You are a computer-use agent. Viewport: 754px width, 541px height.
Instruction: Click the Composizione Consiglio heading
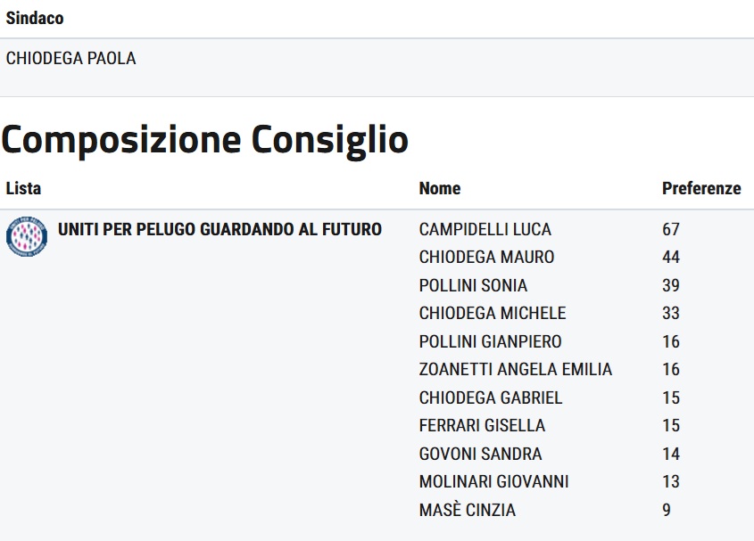[x=205, y=140]
